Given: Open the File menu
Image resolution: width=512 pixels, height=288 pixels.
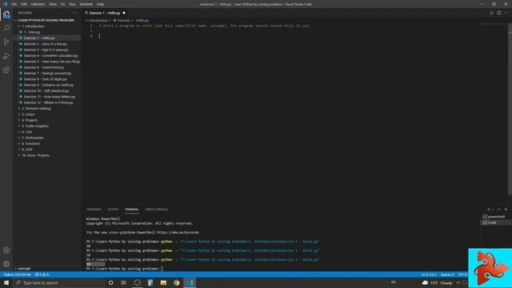Looking at the screenshot, I should (x=14, y=4).
